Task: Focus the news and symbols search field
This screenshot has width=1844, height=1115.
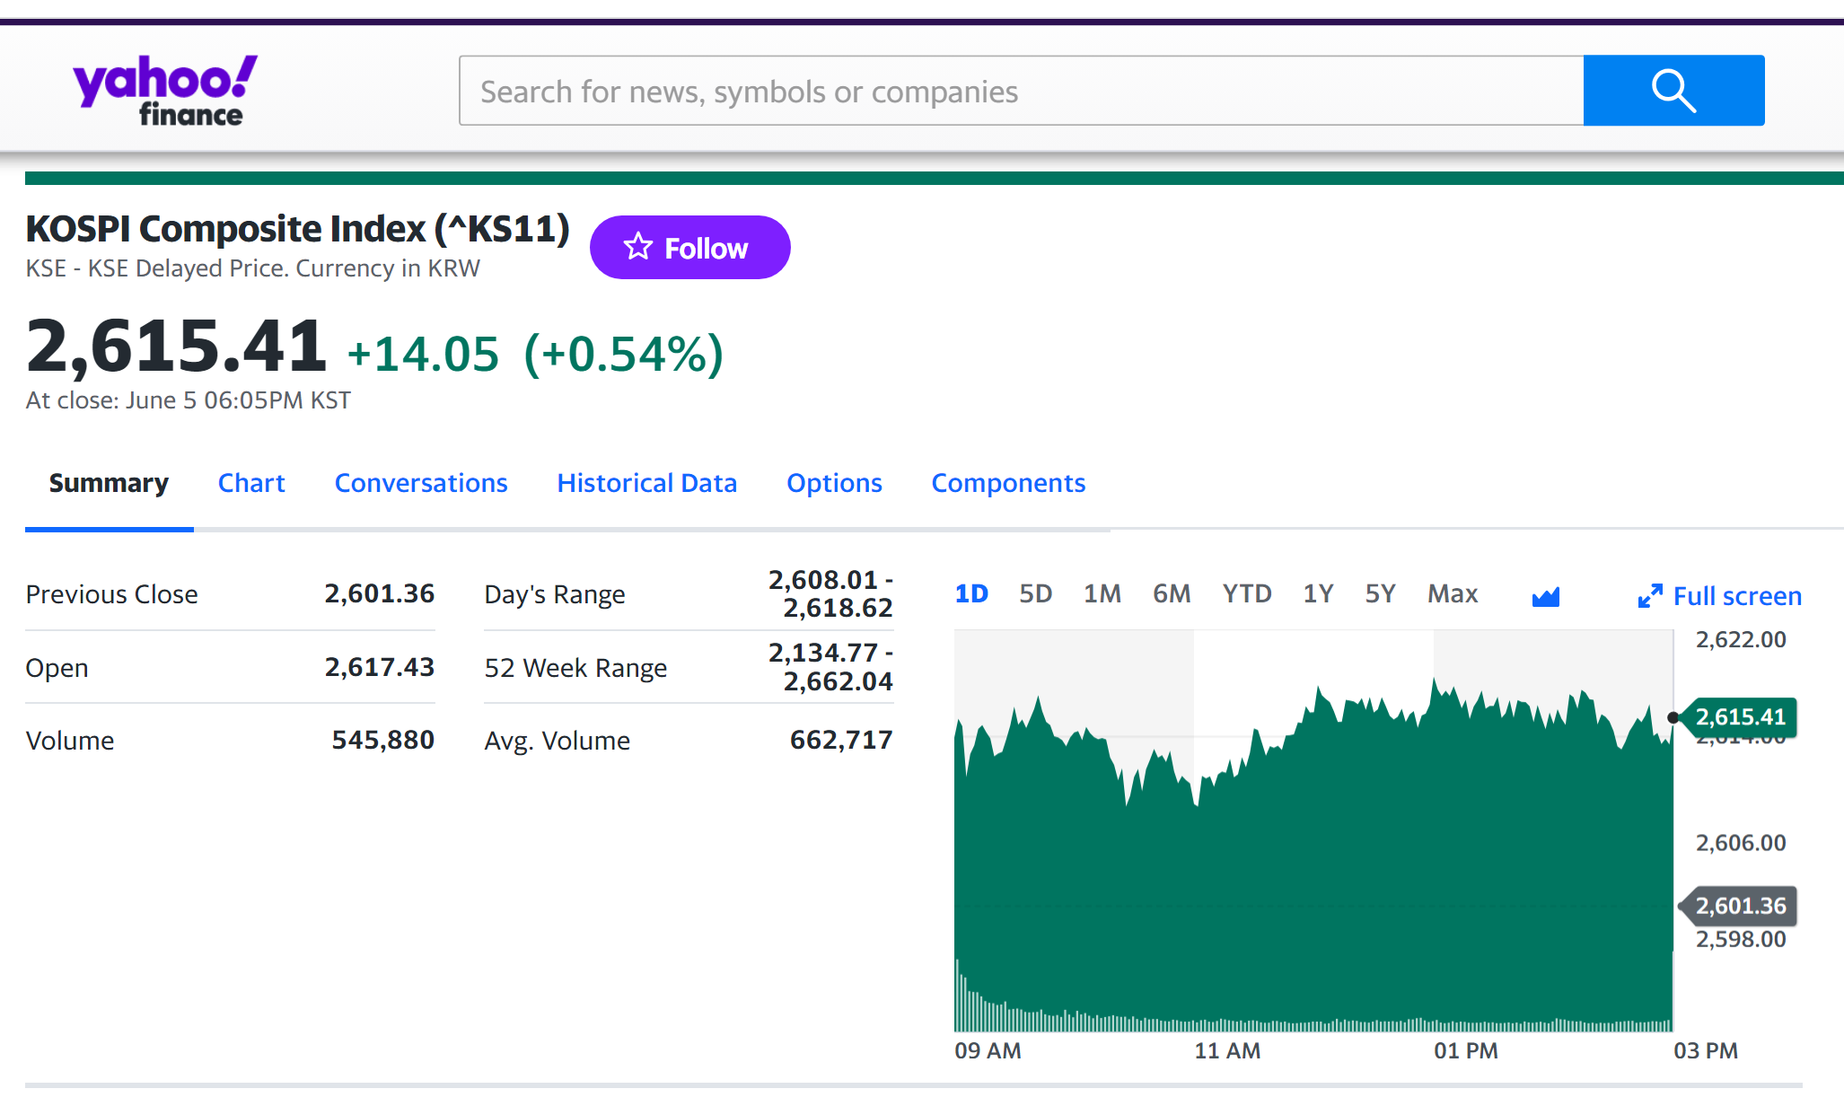Action: (x=1022, y=91)
